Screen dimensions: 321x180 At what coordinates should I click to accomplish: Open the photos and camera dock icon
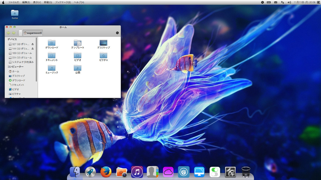pos(121,172)
